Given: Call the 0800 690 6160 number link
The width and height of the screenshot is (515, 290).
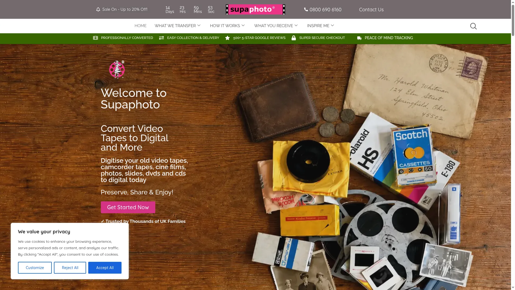Looking at the screenshot, I should click(325, 10).
